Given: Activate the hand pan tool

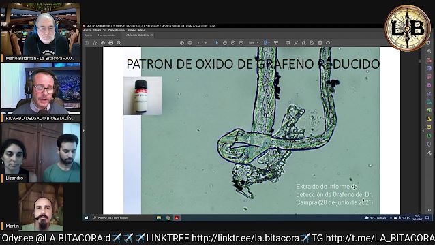Looking at the screenshot, I should [225, 43].
